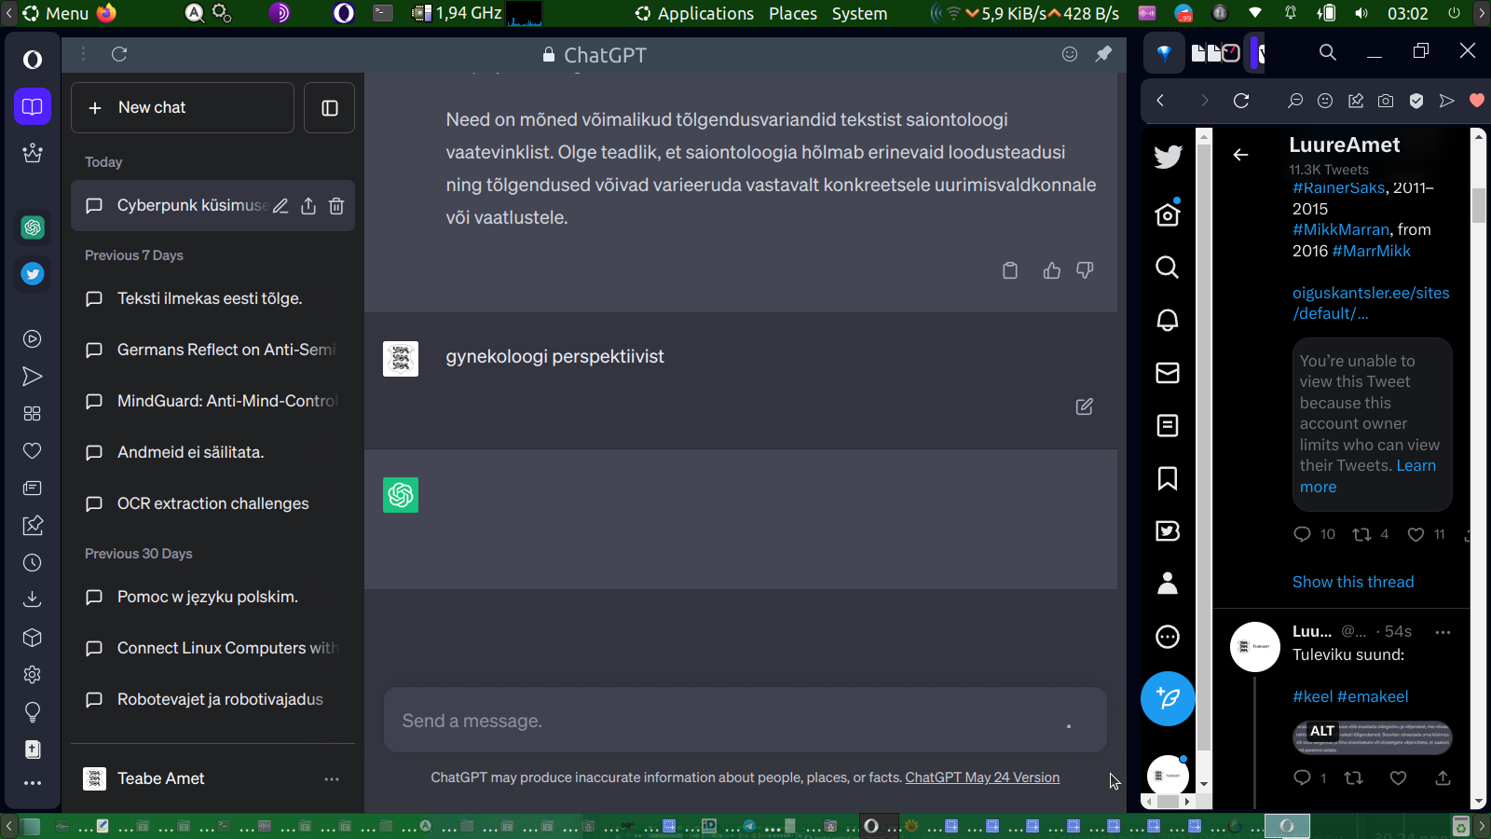Click the Twitter Explore search icon in navigation
Screen dimensions: 1491x839
[1168, 268]
